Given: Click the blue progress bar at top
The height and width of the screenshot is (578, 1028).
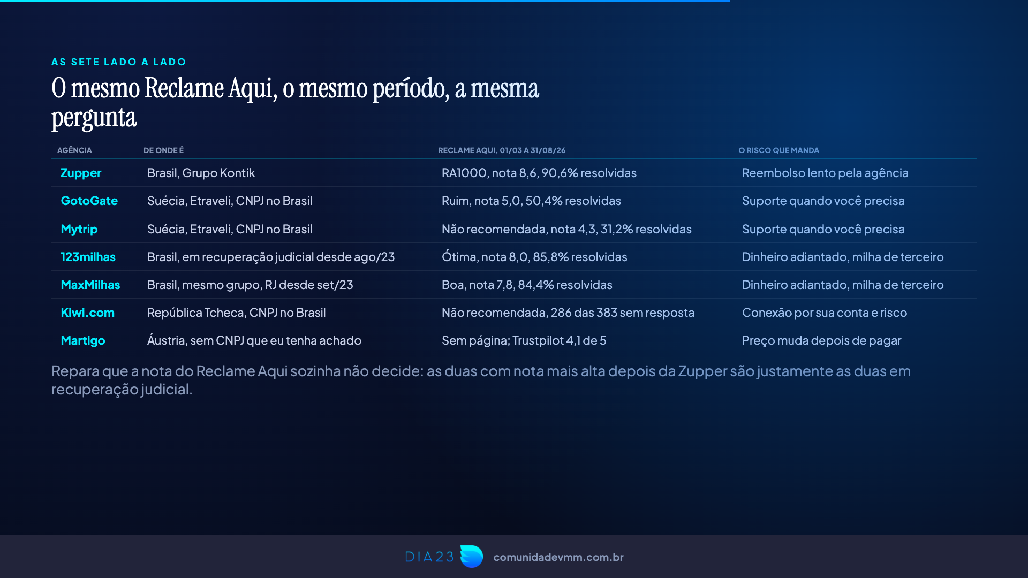Looking at the screenshot, I should point(365,1).
